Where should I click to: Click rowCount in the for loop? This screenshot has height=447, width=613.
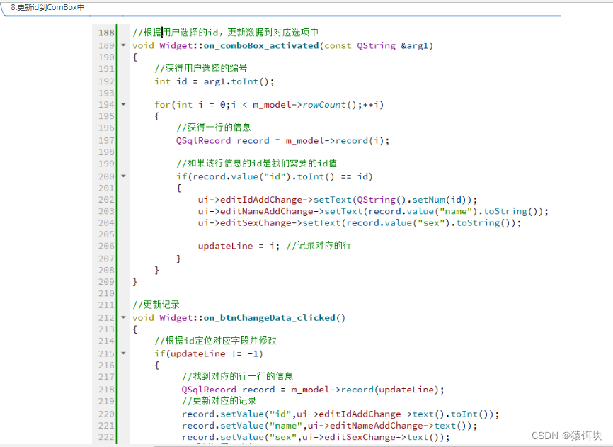pyautogui.click(x=324, y=105)
